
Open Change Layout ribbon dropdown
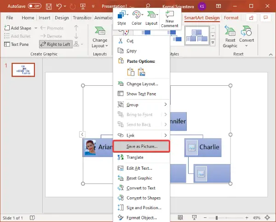point(100,37)
